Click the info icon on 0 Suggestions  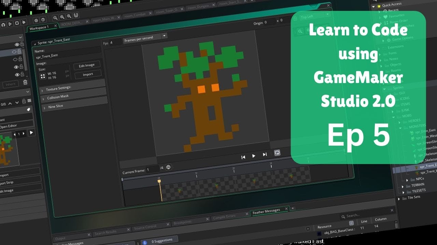tap(145, 243)
